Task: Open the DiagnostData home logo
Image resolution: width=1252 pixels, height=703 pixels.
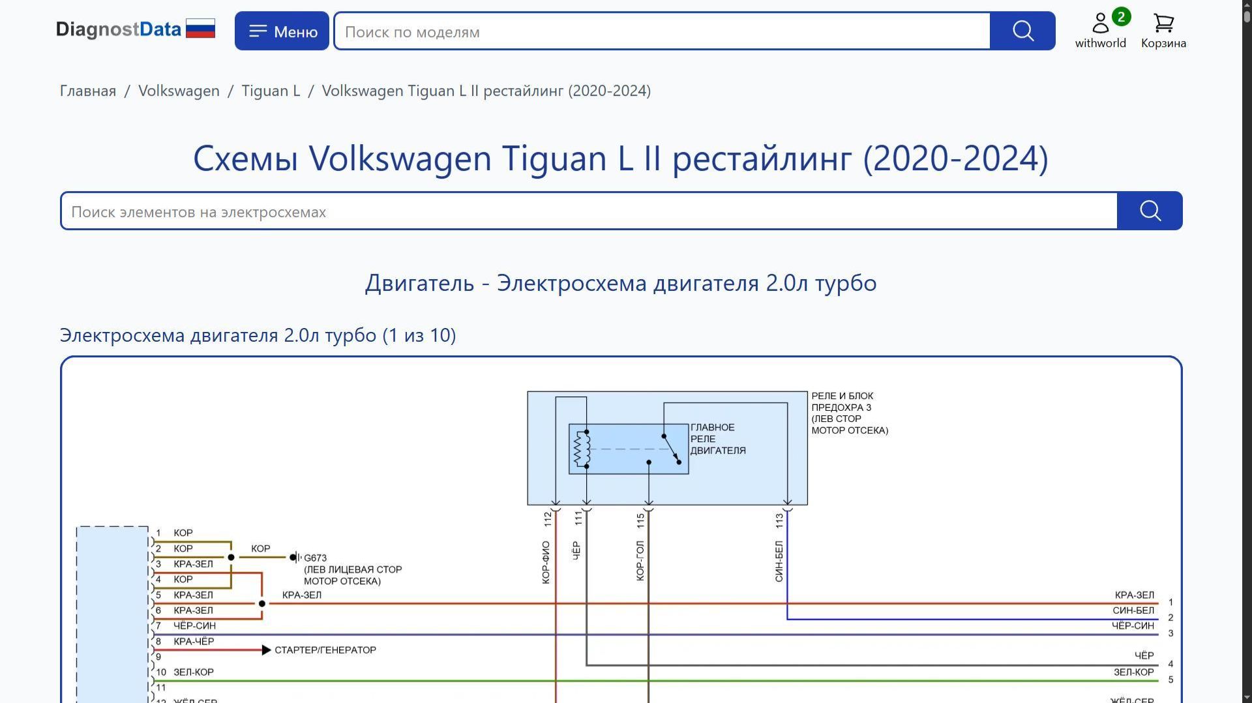Action: 118,29
